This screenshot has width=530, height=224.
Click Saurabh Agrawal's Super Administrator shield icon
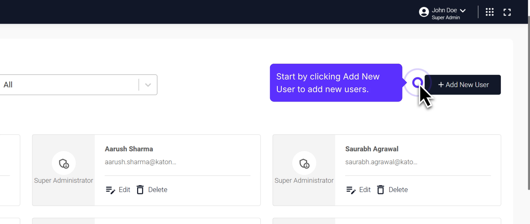click(304, 164)
